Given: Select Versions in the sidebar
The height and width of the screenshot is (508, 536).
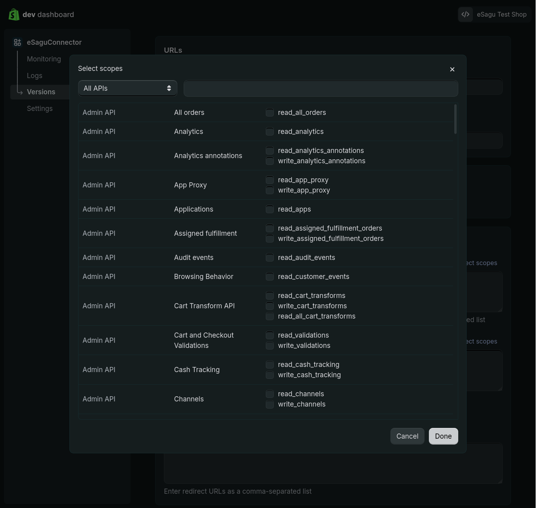Looking at the screenshot, I should 41,92.
